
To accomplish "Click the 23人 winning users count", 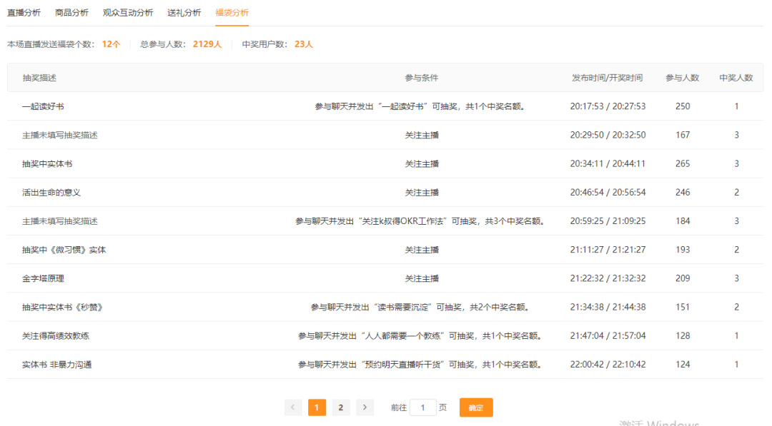I will (302, 44).
